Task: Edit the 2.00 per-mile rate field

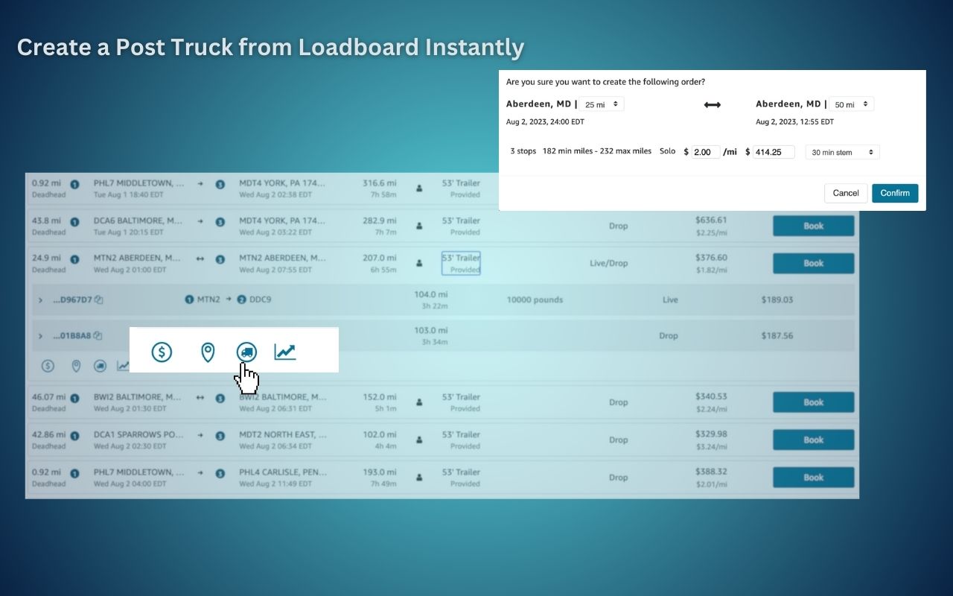Action: pyautogui.click(x=703, y=151)
